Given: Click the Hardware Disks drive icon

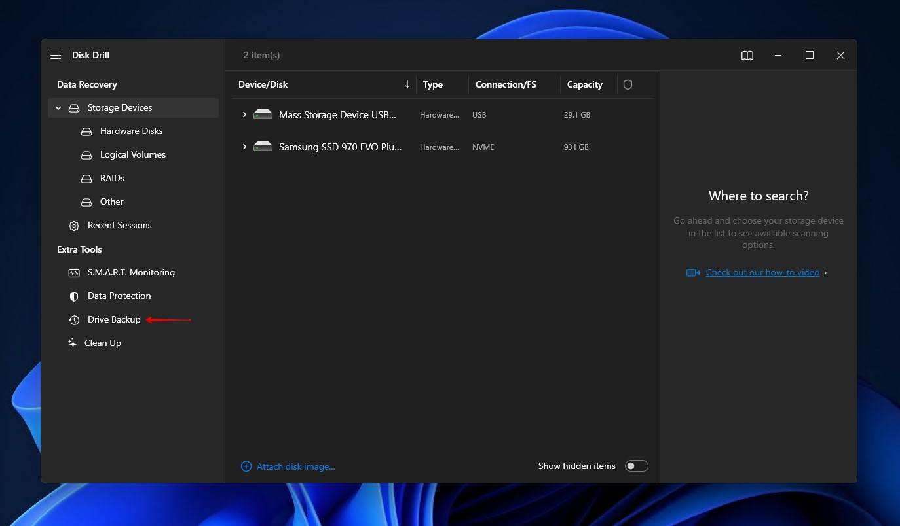Looking at the screenshot, I should point(86,131).
